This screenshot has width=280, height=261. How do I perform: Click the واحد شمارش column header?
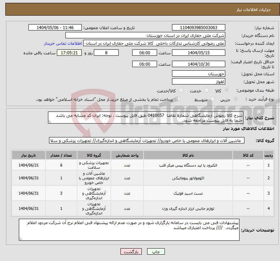coord(127,155)
